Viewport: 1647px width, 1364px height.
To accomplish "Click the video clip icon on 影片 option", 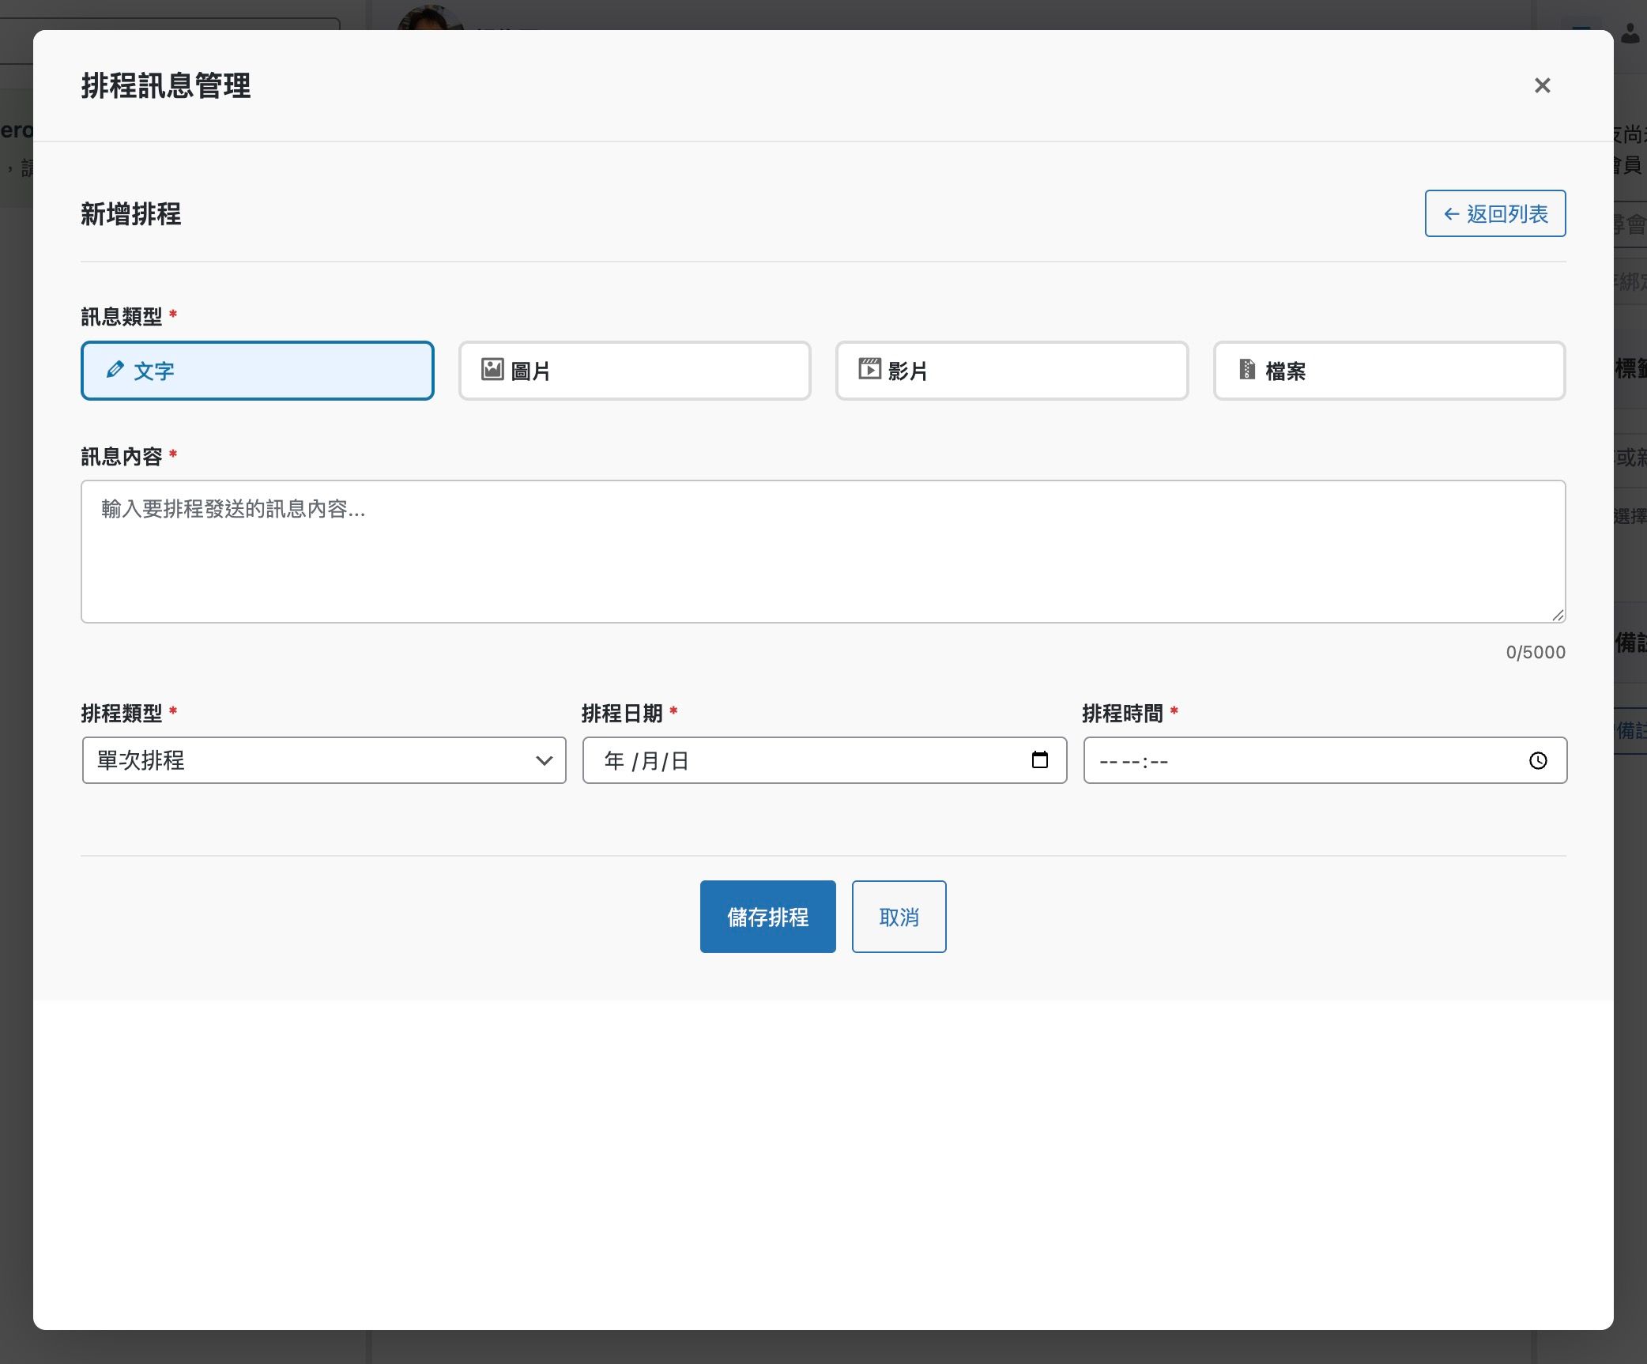I will pos(869,369).
